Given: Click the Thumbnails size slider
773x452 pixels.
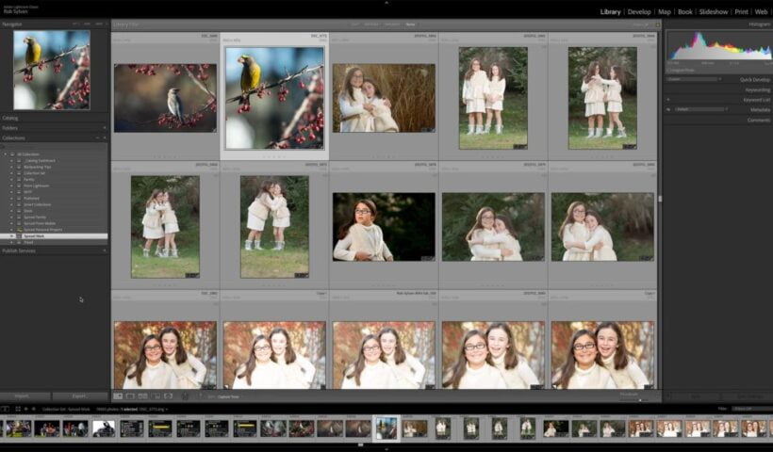Looking at the screenshot, I should point(633,398).
